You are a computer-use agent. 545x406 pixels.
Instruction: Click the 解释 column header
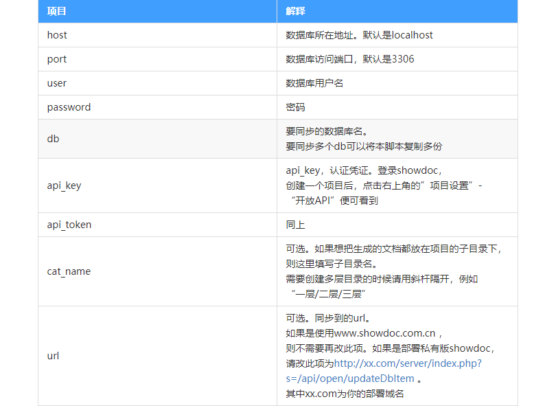click(397, 11)
